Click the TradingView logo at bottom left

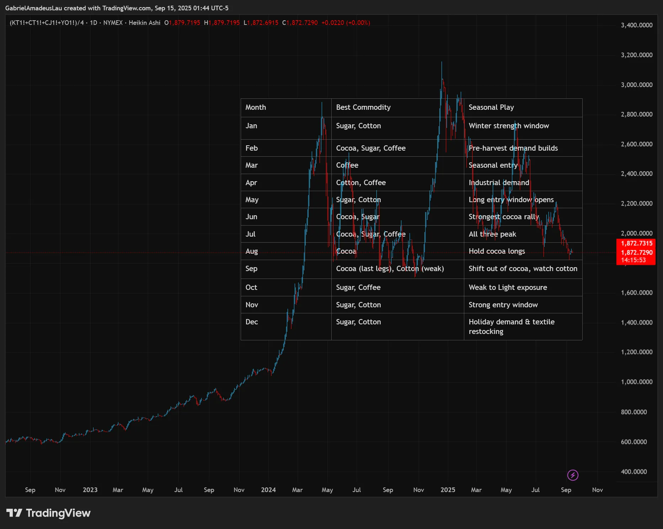click(48, 513)
